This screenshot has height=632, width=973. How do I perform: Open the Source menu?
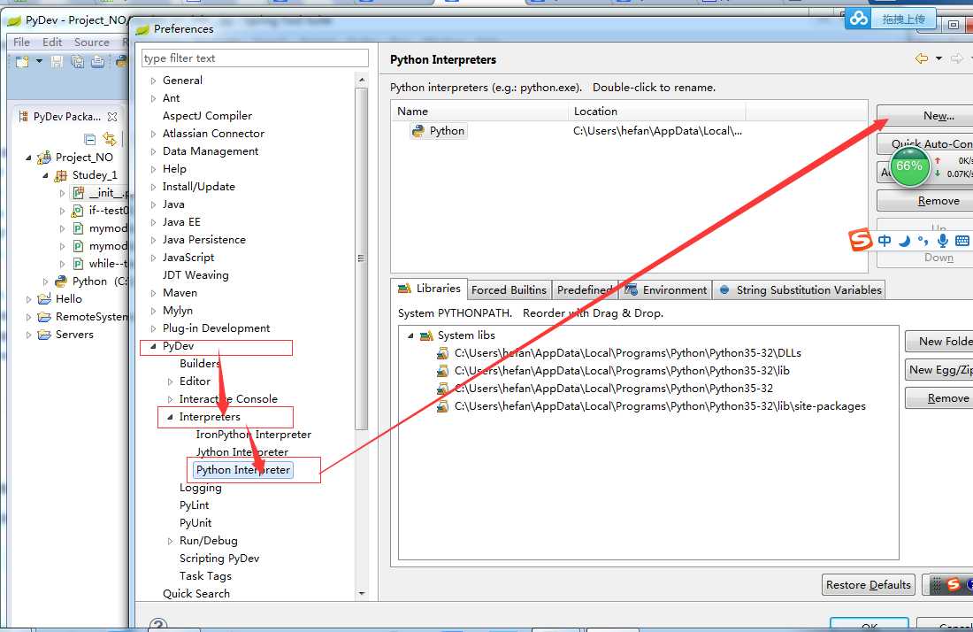[x=92, y=42]
